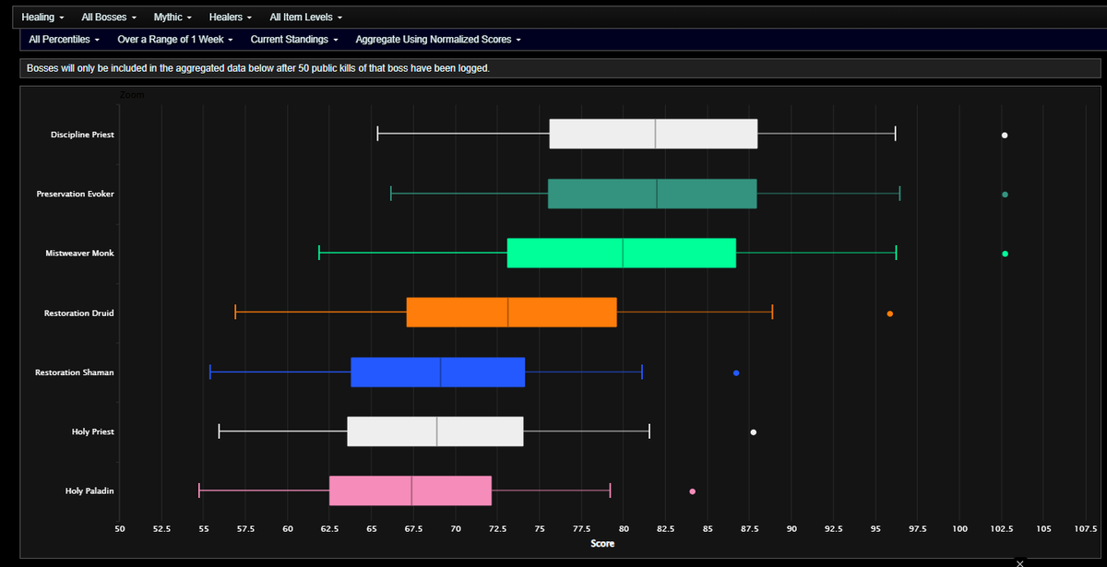The image size is (1107, 567).
Task: Click the 107.5 tick on Score axis
Action: [1085, 528]
